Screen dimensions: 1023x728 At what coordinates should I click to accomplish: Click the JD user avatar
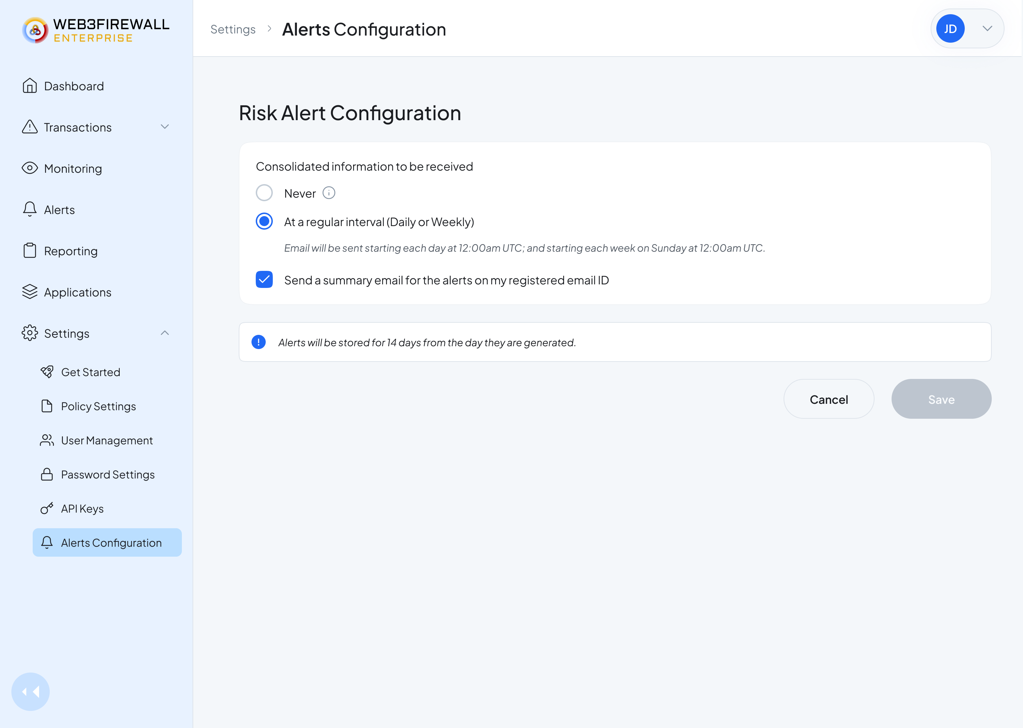950,29
